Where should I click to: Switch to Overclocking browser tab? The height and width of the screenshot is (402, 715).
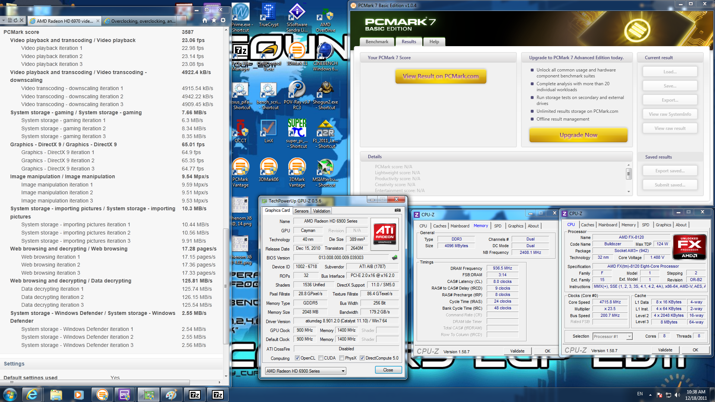tap(143, 21)
